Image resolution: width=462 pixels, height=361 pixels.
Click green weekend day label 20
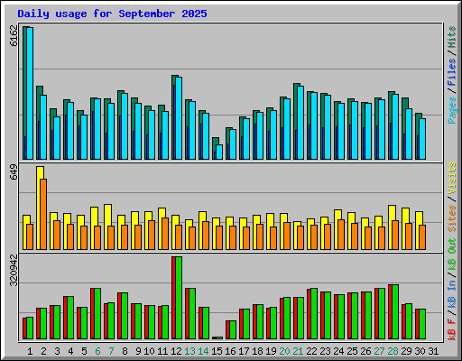[284, 351]
